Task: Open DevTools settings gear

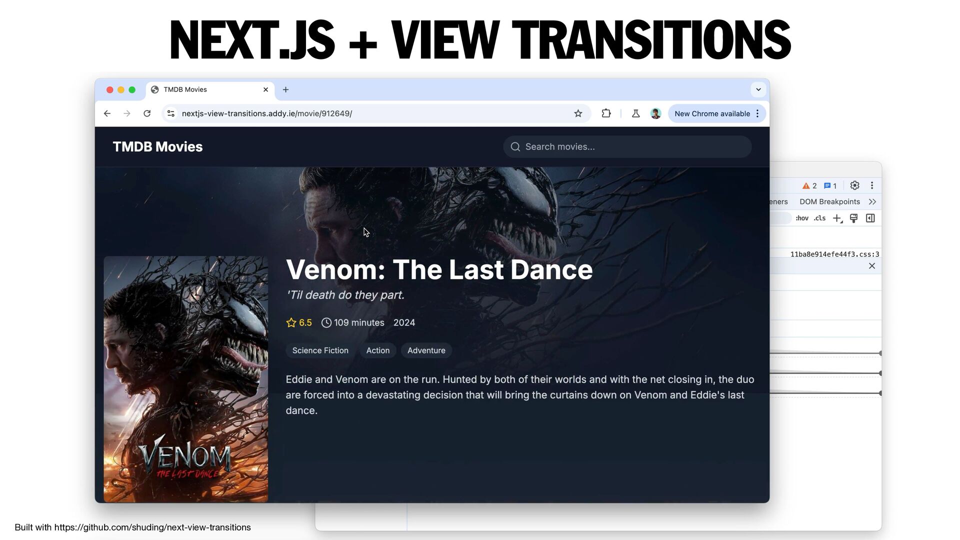Action: point(854,185)
